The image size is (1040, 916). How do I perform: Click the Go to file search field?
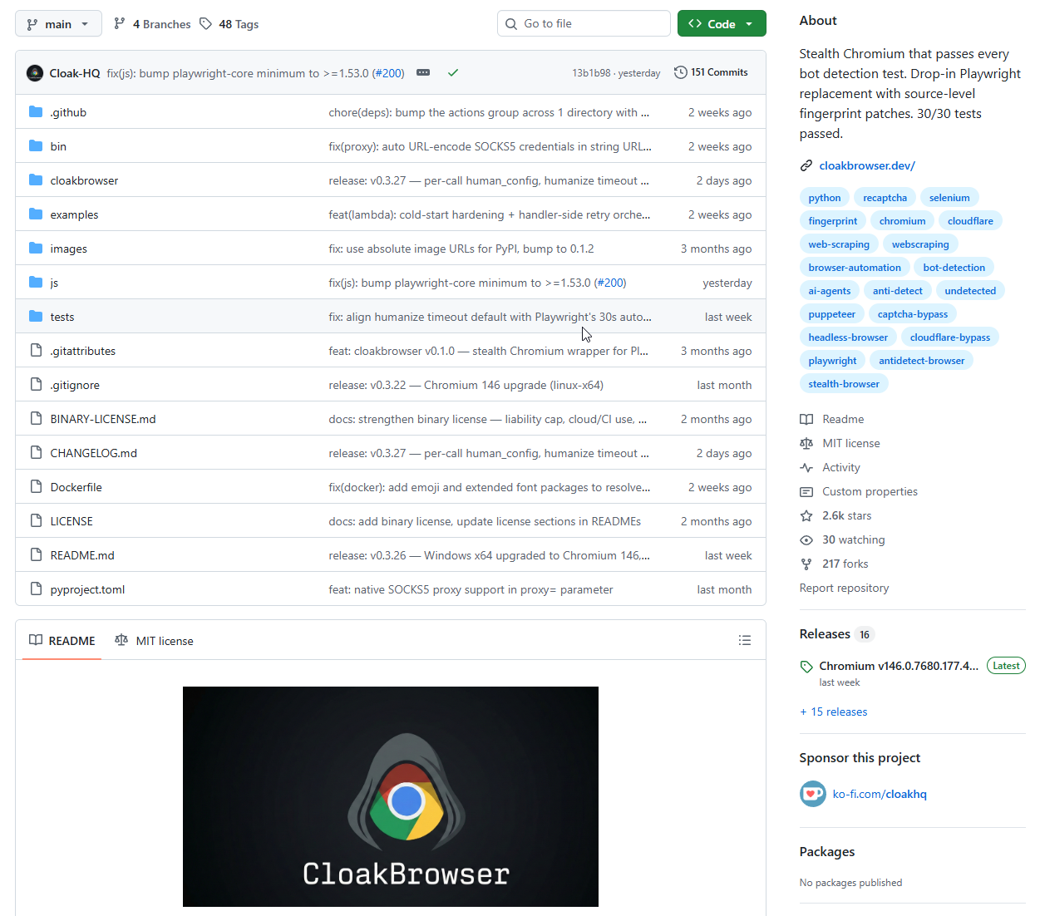click(x=584, y=24)
